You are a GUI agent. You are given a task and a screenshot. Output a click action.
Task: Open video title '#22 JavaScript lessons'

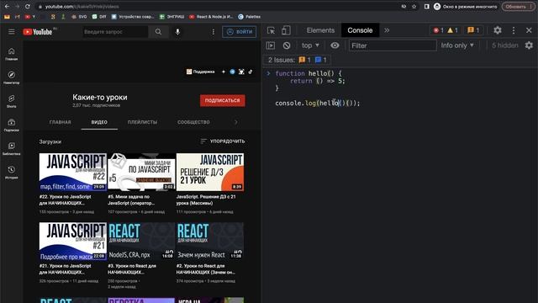click(66, 200)
